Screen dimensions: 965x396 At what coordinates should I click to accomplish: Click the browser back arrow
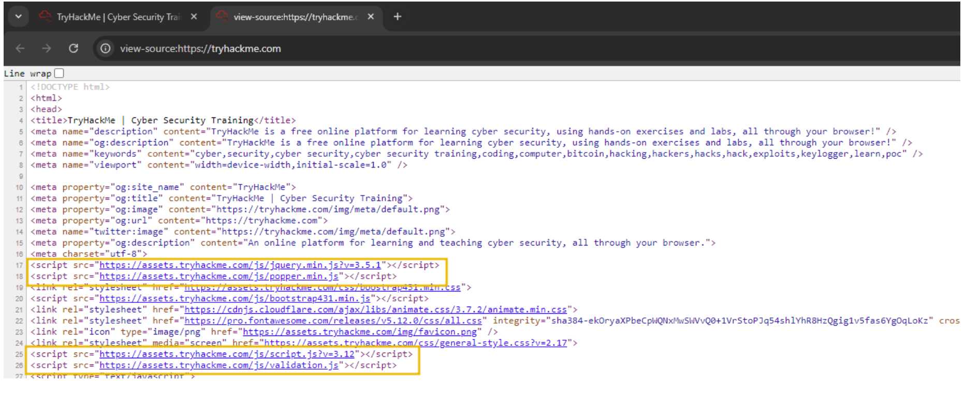point(20,49)
